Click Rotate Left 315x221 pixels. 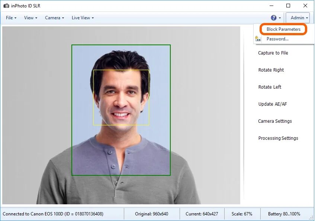tap(270, 87)
